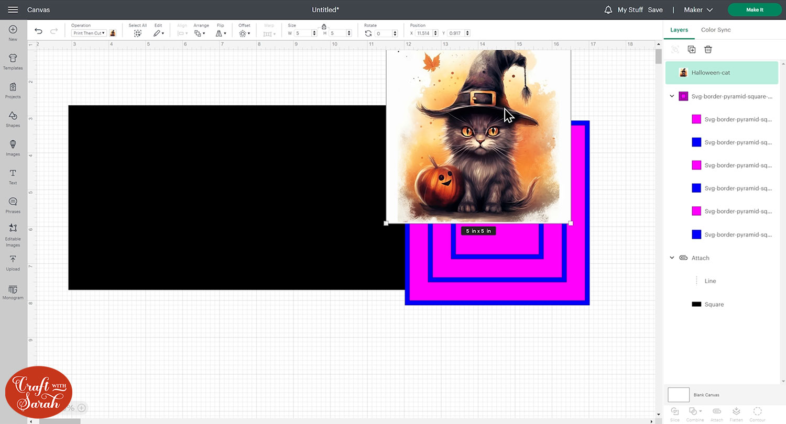Screen dimensions: 786x424
Task: Switch to the Color Sync tab
Action: [716, 30]
